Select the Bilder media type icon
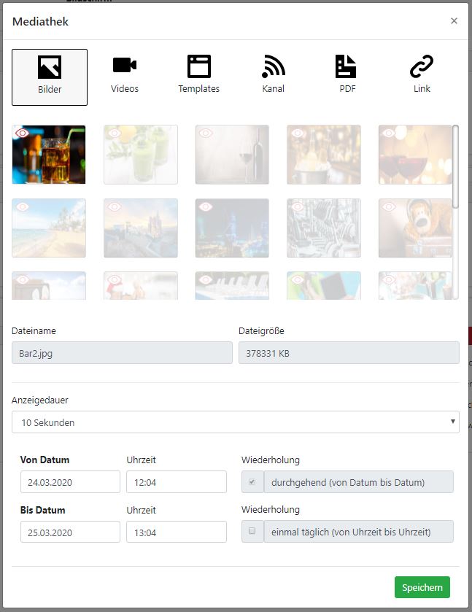The height and width of the screenshot is (612, 472). tap(50, 67)
